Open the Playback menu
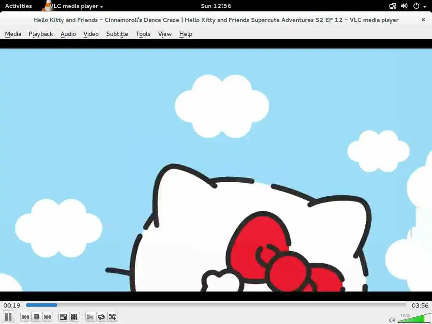Image resolution: width=432 pixels, height=324 pixels. (x=41, y=34)
